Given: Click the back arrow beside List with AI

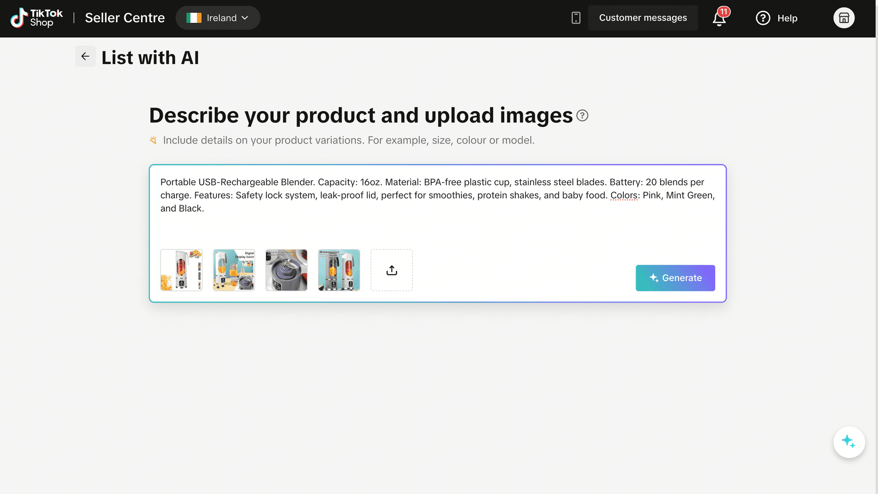Looking at the screenshot, I should pyautogui.click(x=85, y=56).
